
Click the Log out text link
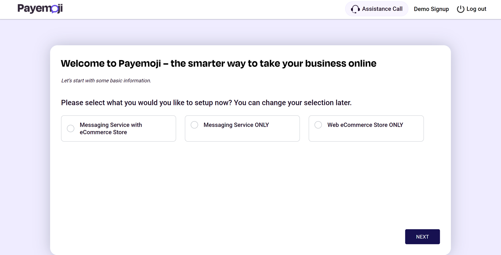pyautogui.click(x=476, y=9)
